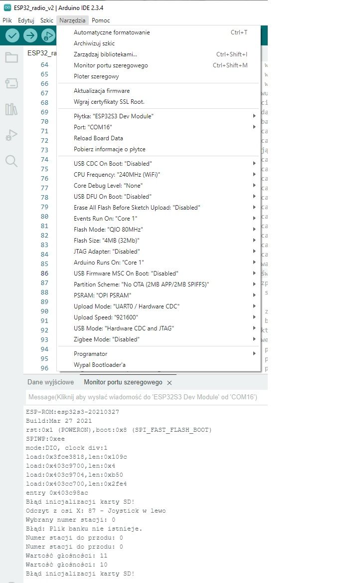Expand Płytka "ESP32S3 Dev Module" submenu
The image size is (342, 583).
pyautogui.click(x=159, y=116)
